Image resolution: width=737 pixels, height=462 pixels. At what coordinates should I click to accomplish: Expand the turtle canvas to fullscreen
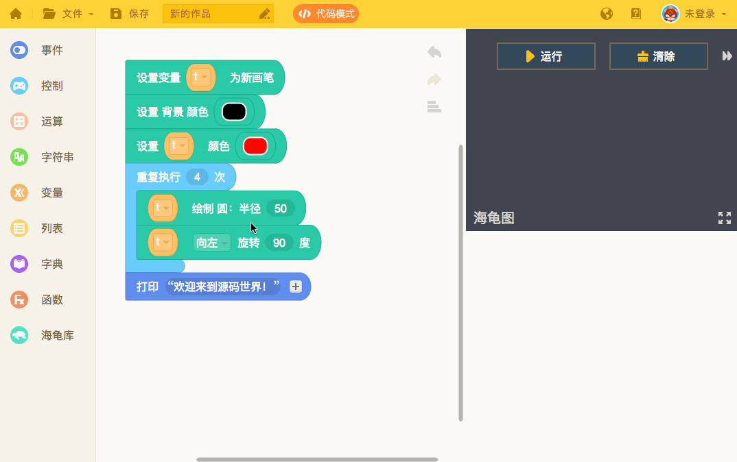tap(724, 218)
